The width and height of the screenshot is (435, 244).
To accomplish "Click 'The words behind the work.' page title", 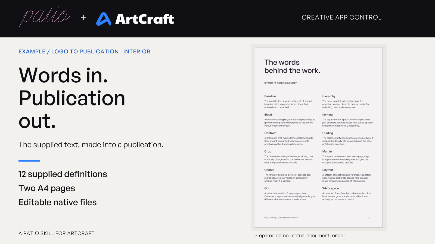I will point(292,66).
